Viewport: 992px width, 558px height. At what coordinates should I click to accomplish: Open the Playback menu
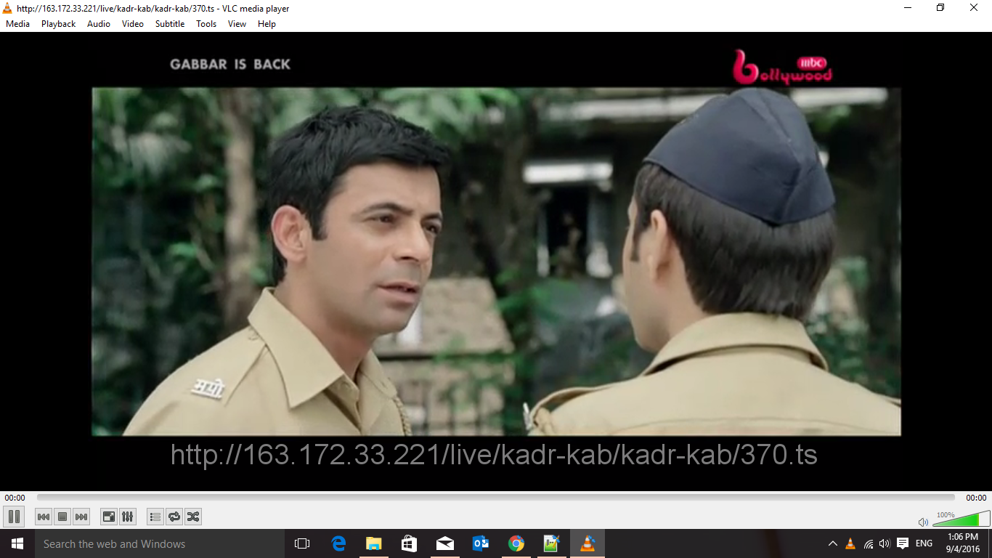(x=58, y=24)
